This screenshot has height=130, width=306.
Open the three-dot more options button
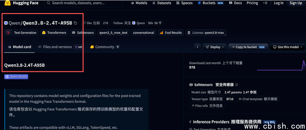(x=198, y=47)
